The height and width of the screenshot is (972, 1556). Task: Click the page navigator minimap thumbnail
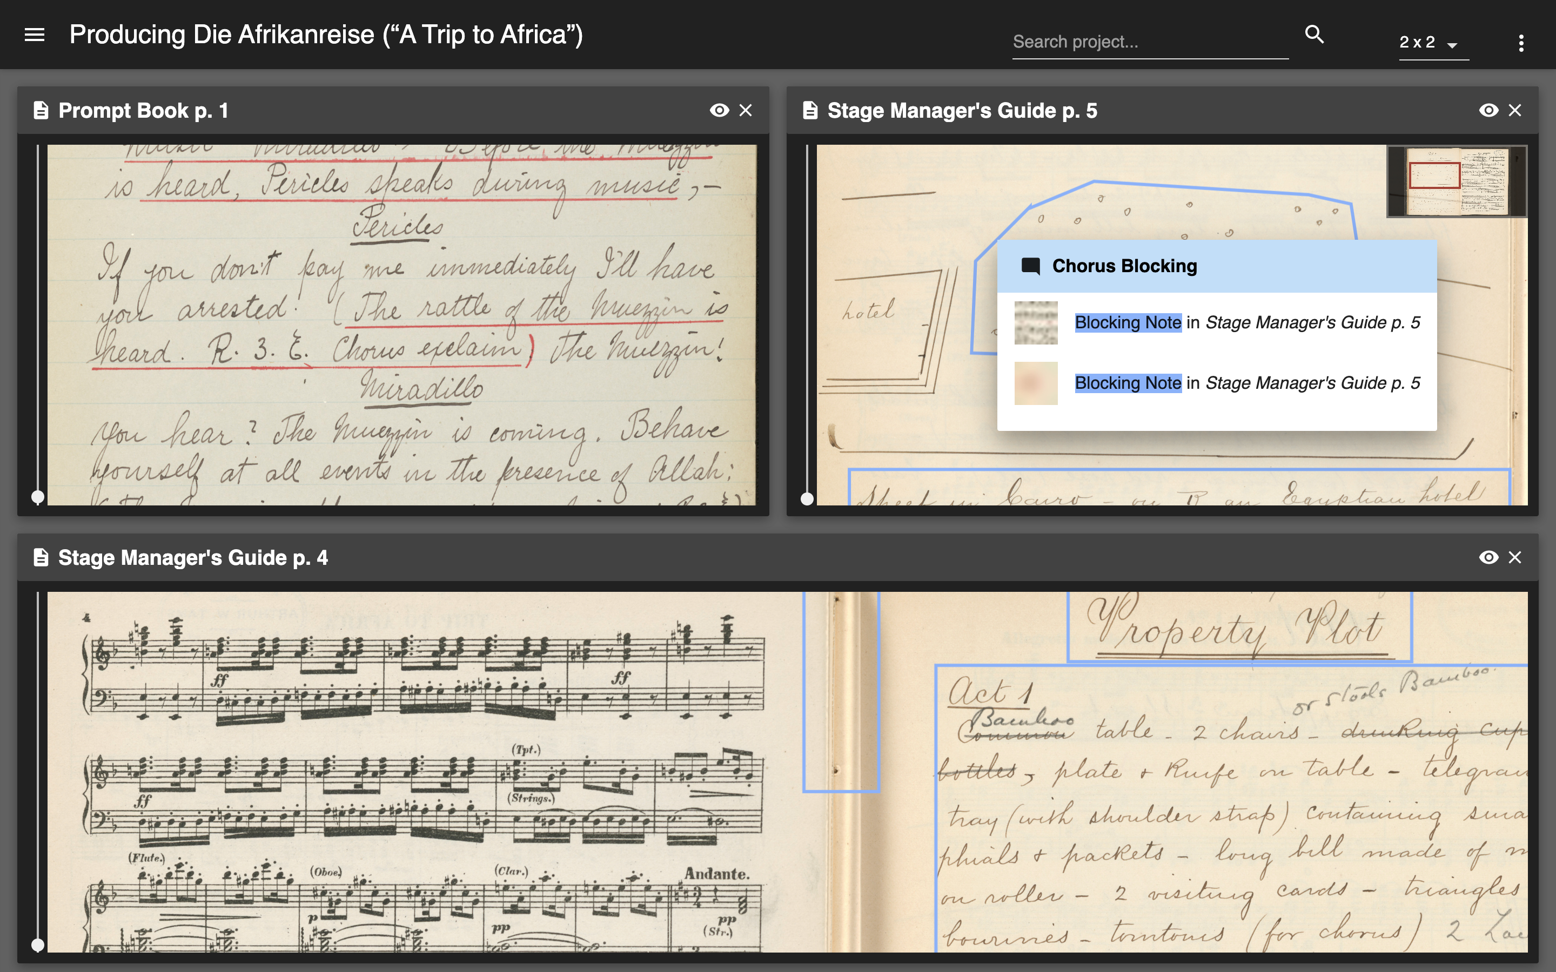(x=1457, y=182)
